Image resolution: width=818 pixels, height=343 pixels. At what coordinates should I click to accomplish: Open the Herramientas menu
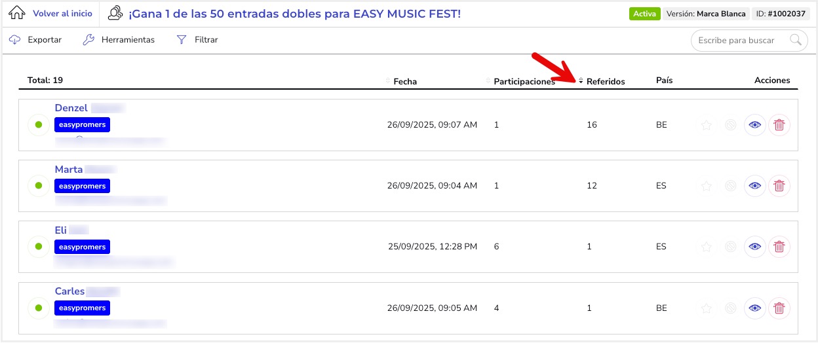[119, 40]
